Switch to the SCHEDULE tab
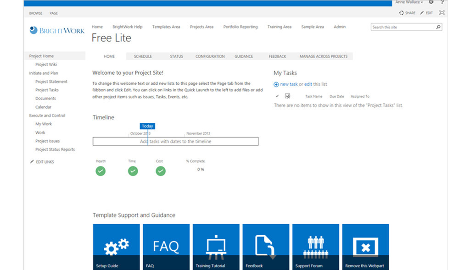This screenshot has height=270, width=470. tap(143, 56)
